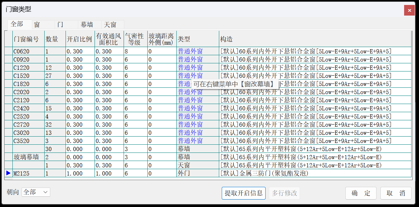
Task: Open the 天窗 tab
Action: (x=110, y=25)
